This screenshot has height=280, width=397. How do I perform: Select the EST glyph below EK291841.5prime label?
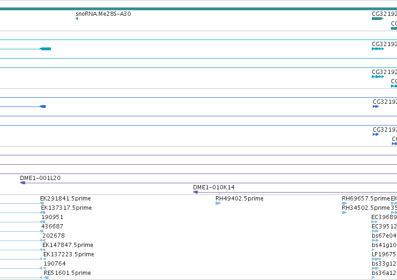click(x=42, y=203)
